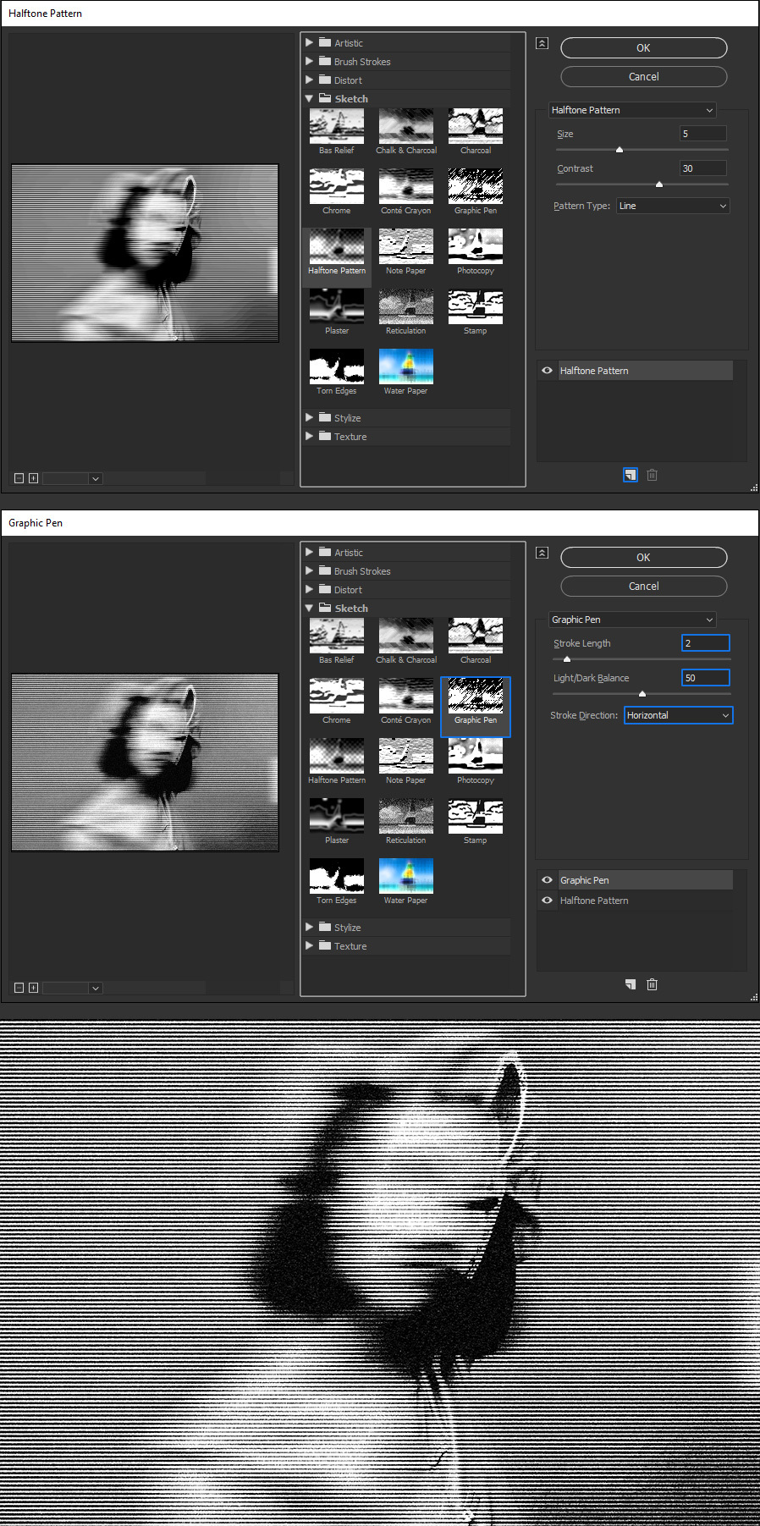Image resolution: width=760 pixels, height=1526 pixels.
Task: Pick Chrome filter in Halftone Pattern dialog
Action: pos(337,186)
